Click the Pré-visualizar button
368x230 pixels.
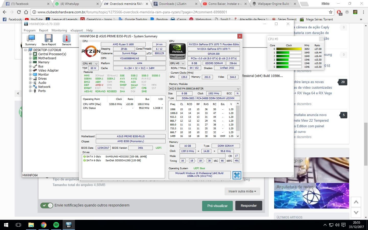[217, 206]
